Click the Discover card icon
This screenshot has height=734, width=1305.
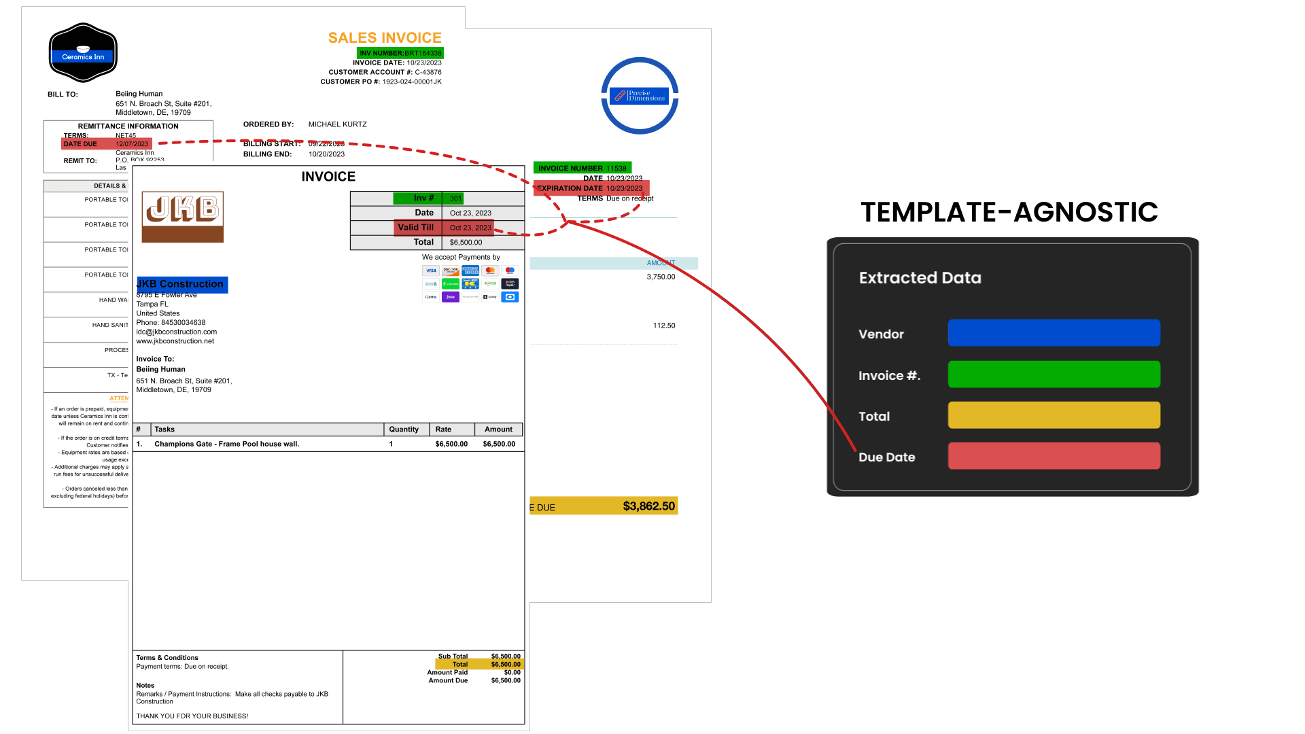pos(451,270)
